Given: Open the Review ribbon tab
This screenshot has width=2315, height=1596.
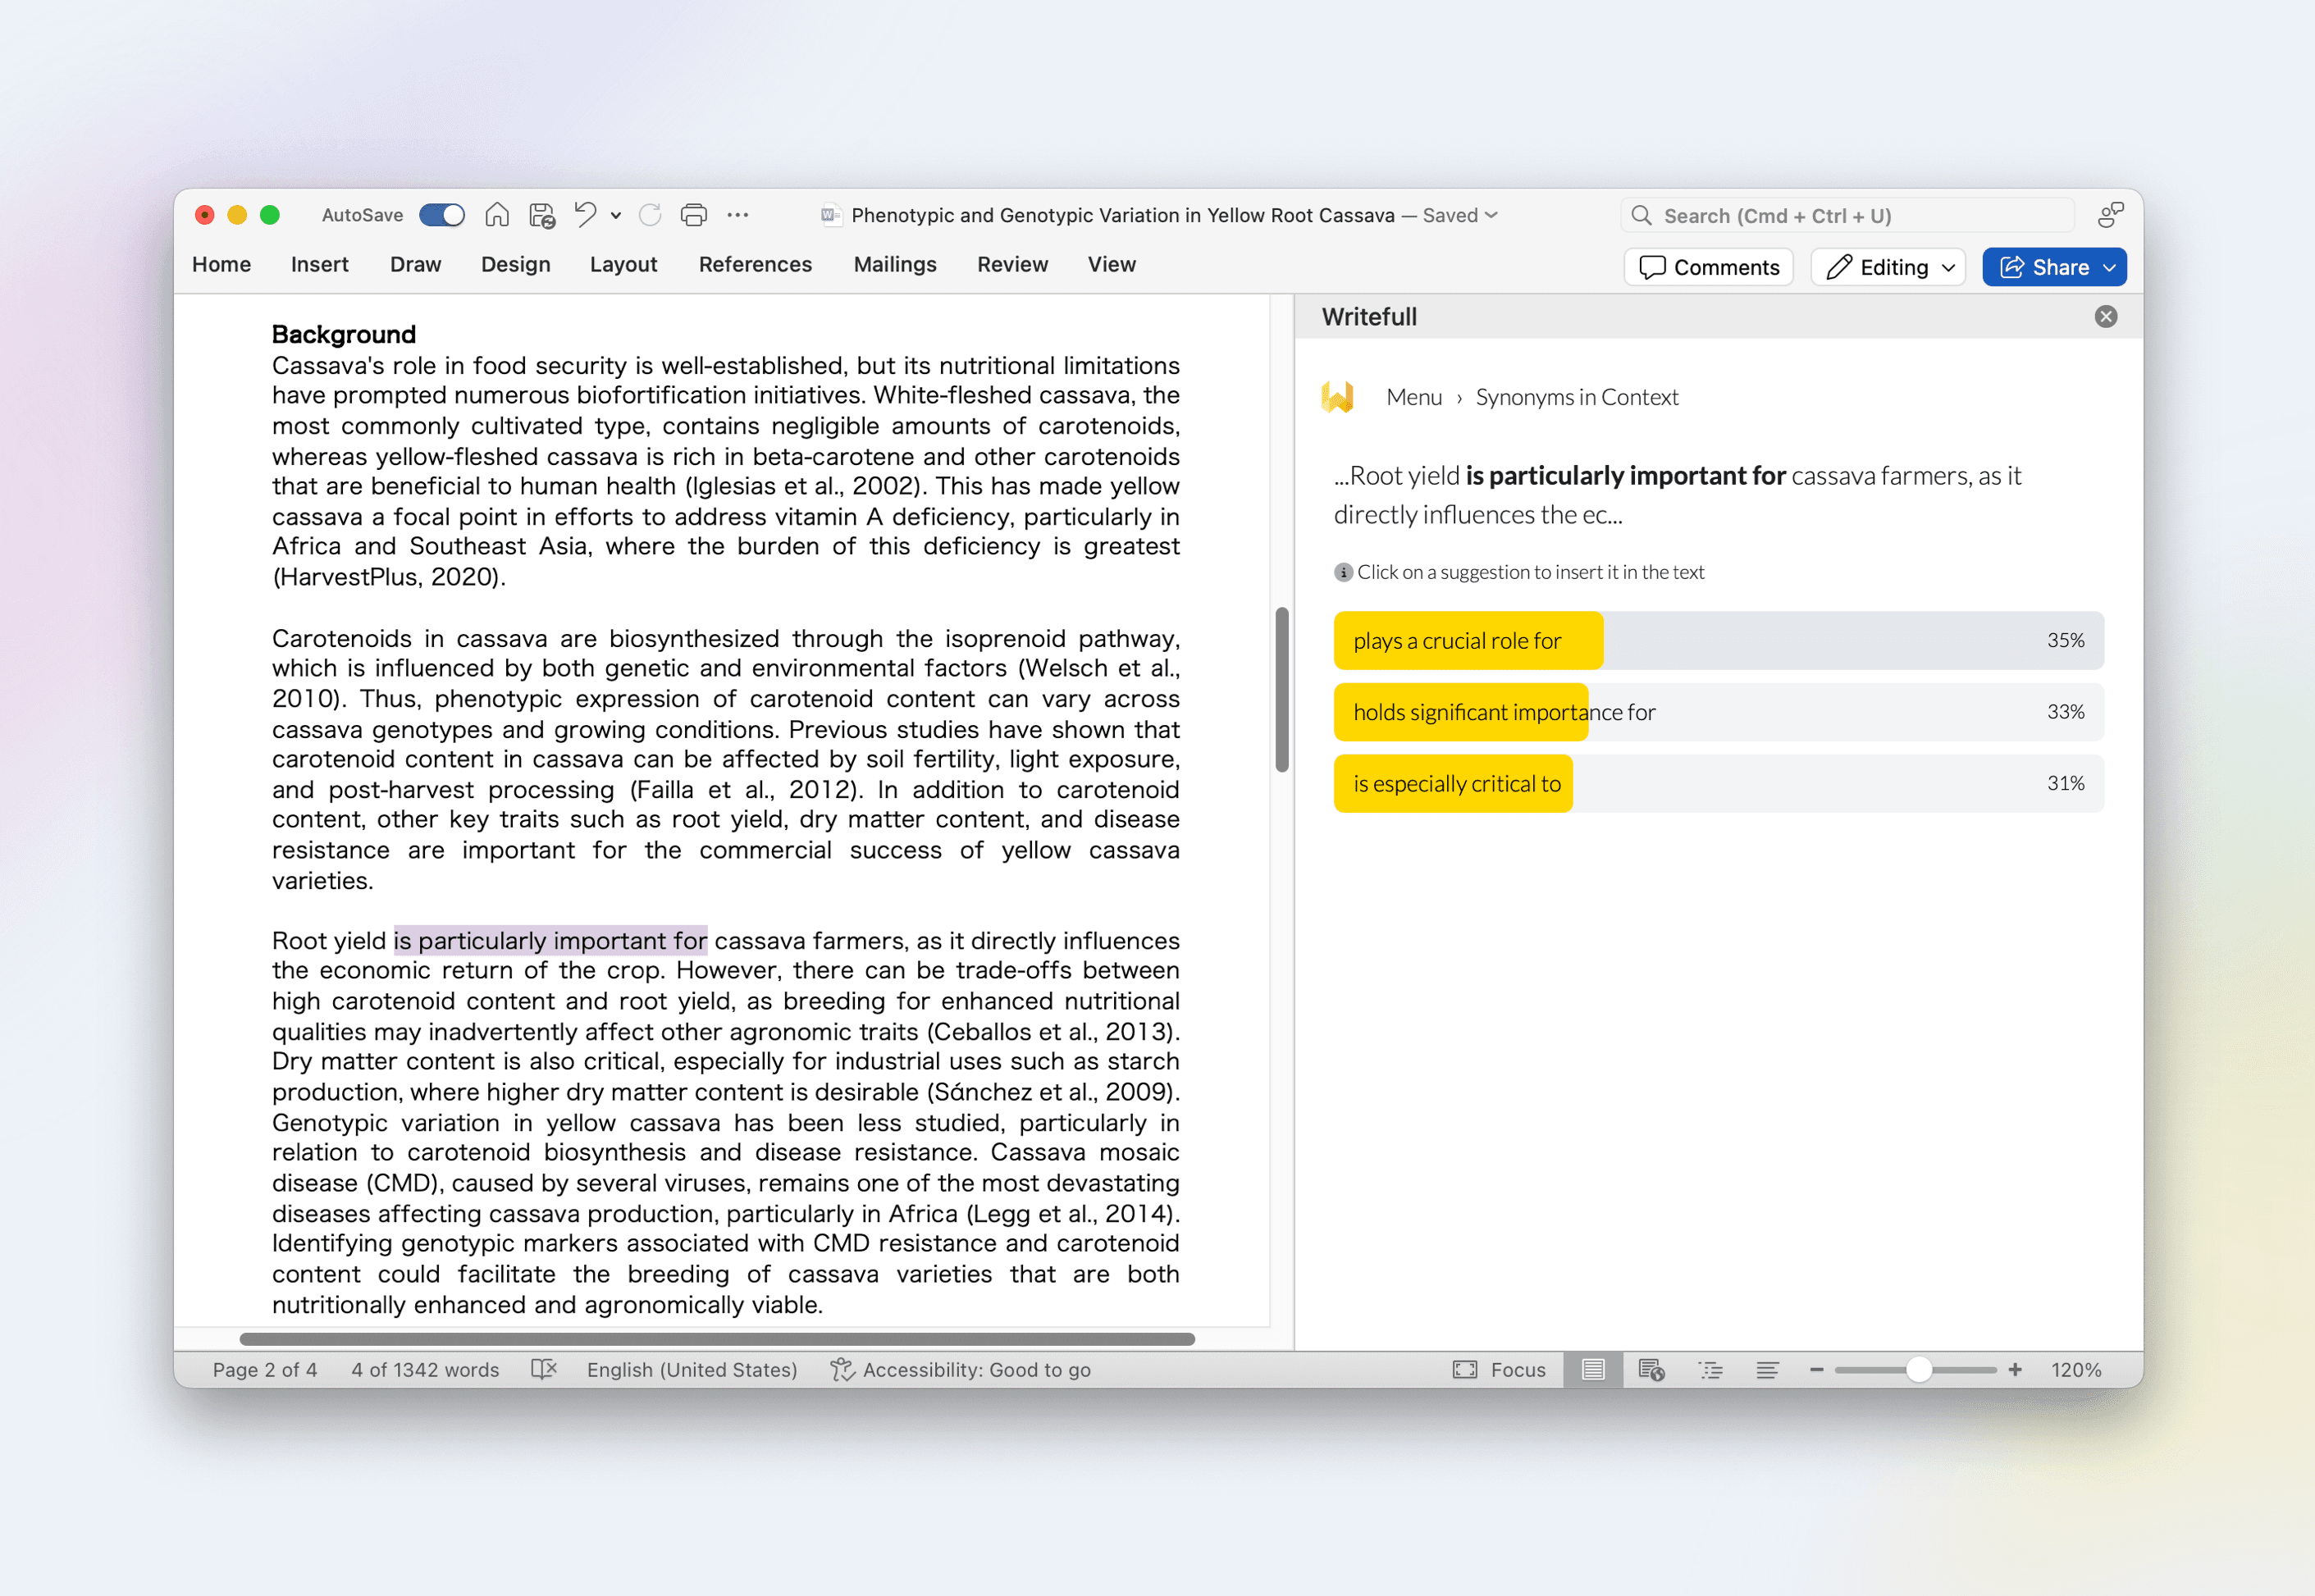Looking at the screenshot, I should tap(1012, 264).
